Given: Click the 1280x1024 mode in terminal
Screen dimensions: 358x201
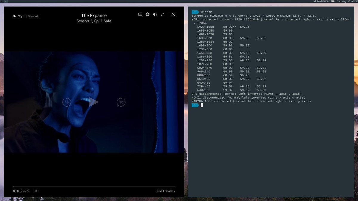Looking at the screenshot, I should [206, 42].
